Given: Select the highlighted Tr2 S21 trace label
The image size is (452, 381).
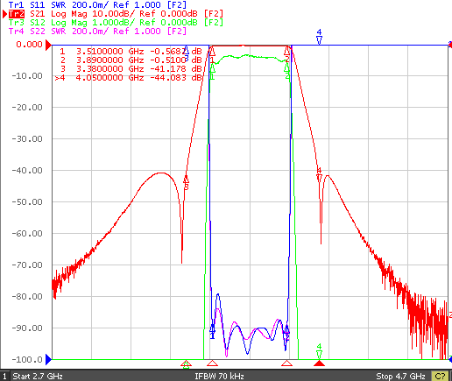Looking at the screenshot, I should coord(116,14).
